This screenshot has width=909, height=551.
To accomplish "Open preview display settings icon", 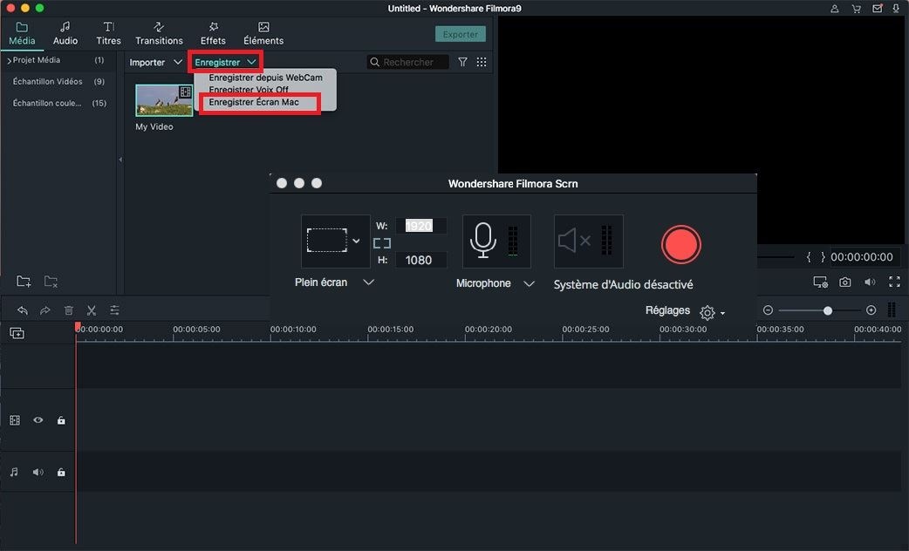I will coord(820,282).
